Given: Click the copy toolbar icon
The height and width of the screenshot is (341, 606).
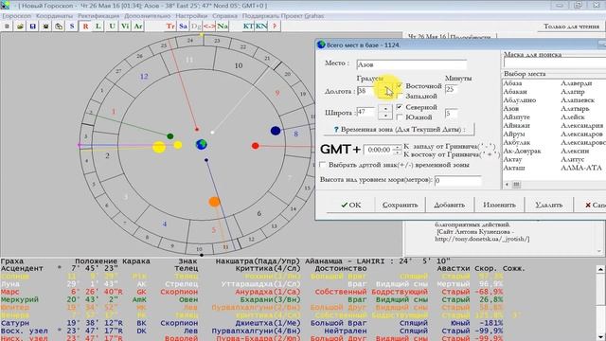Looking at the screenshot, I should [59, 27].
